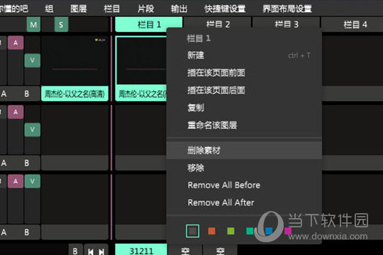Click the A label on second layer
The height and width of the screenshot is (255, 383).
[4, 163]
